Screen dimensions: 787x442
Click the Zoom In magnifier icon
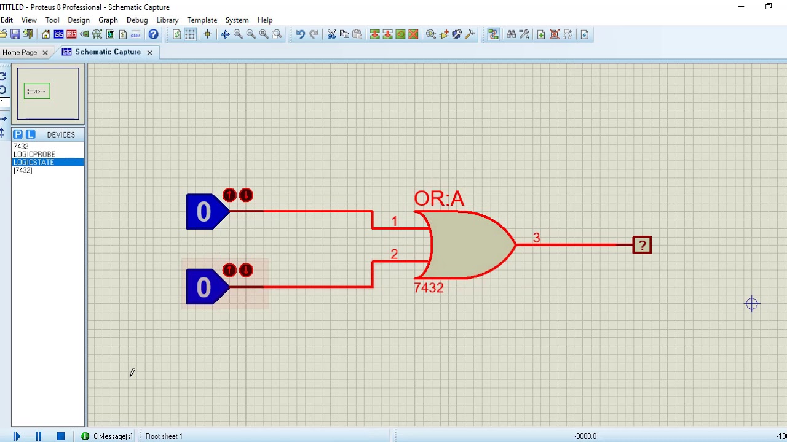pos(238,34)
